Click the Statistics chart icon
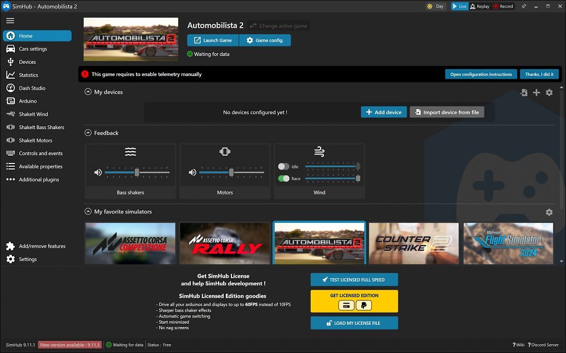566x353 pixels. pos(11,75)
